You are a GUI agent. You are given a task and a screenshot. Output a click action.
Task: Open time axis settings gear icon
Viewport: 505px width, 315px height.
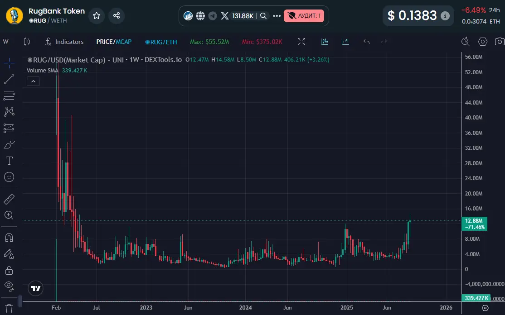pos(486,308)
